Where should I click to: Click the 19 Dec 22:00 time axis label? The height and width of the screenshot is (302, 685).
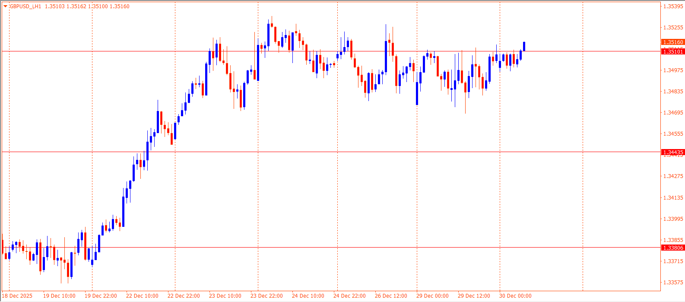pos(101,296)
